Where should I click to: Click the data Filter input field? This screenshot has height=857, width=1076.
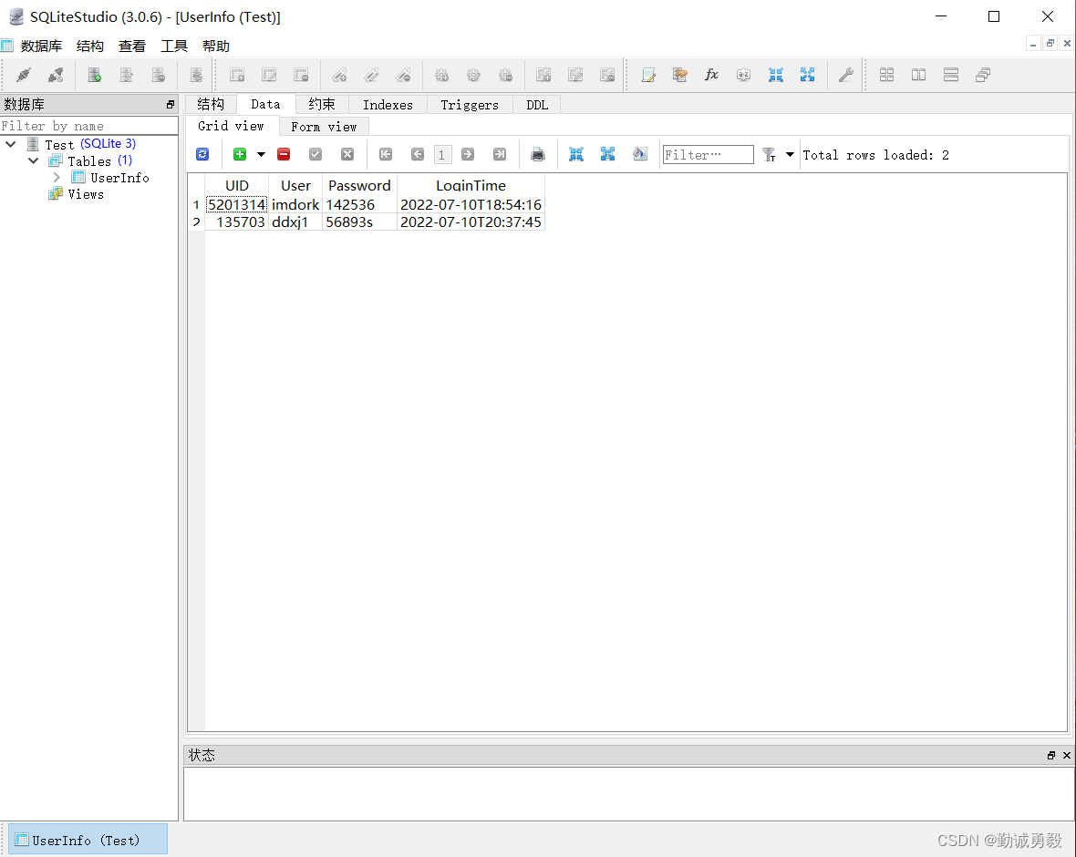coord(709,154)
